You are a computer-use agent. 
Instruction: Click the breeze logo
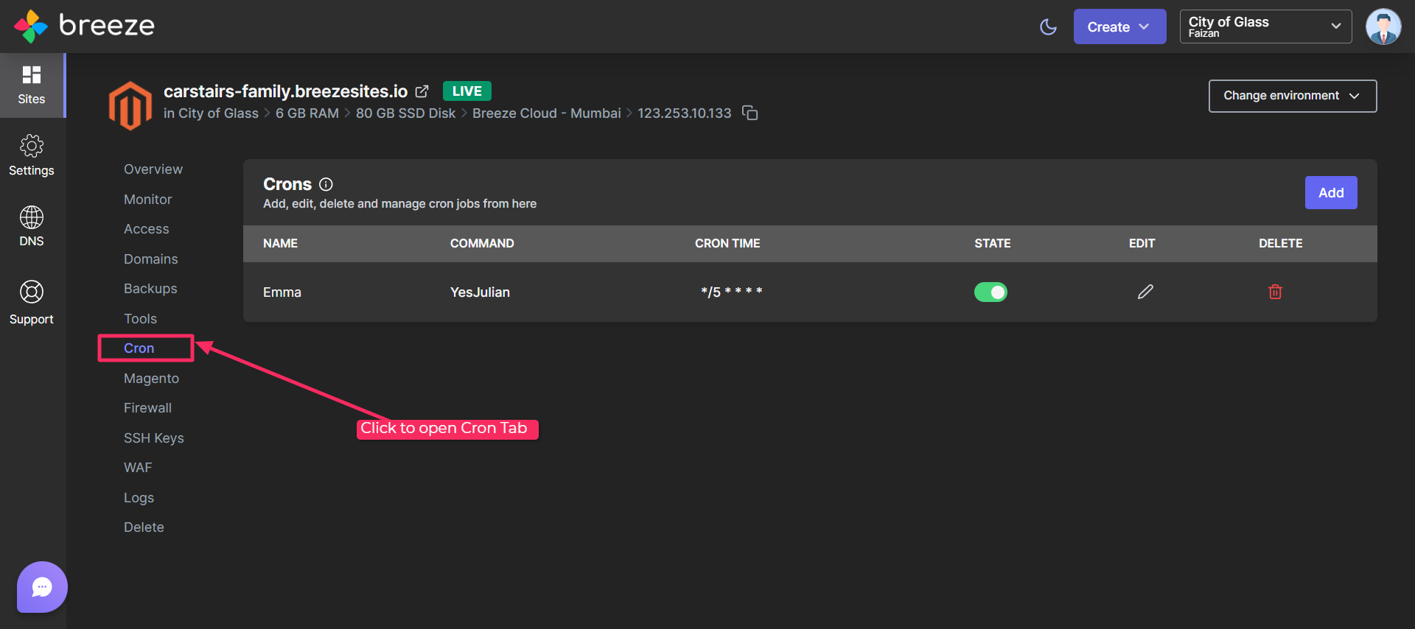(84, 26)
